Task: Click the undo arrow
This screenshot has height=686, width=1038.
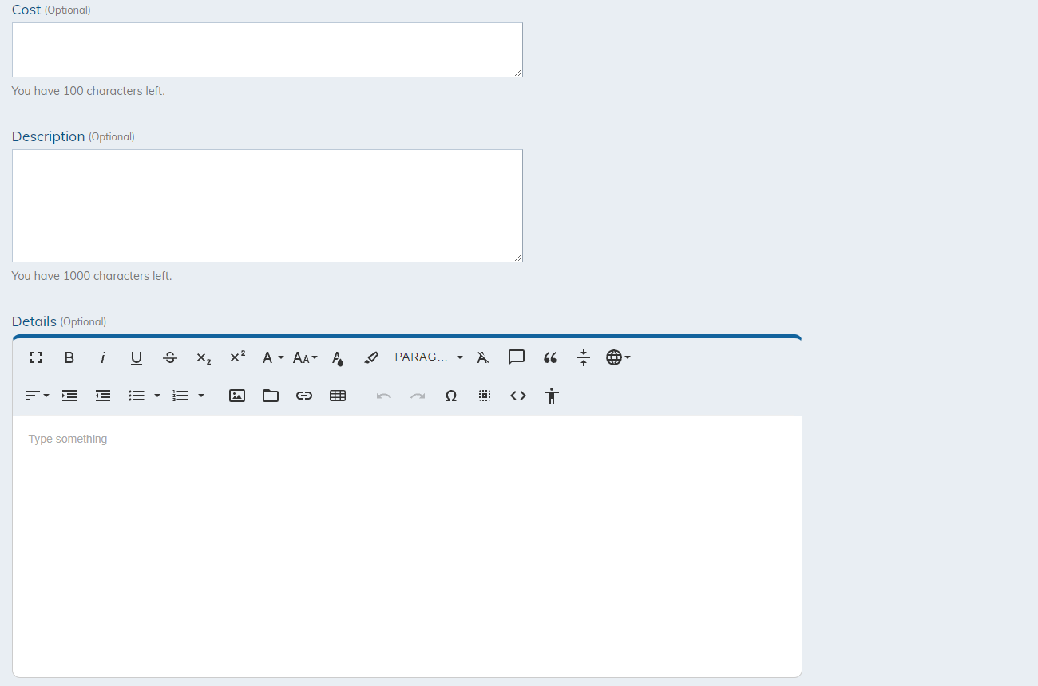Action: 384,396
